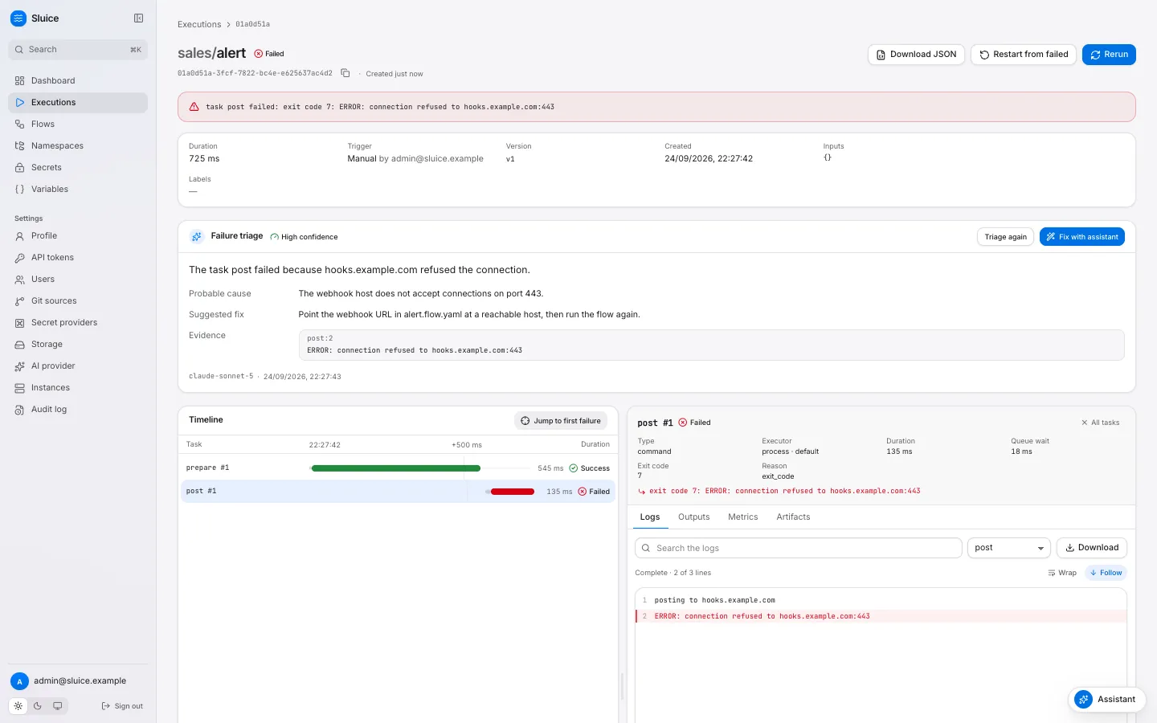
Task: Click the admin@sluice.example account avatar
Action: coord(19,681)
